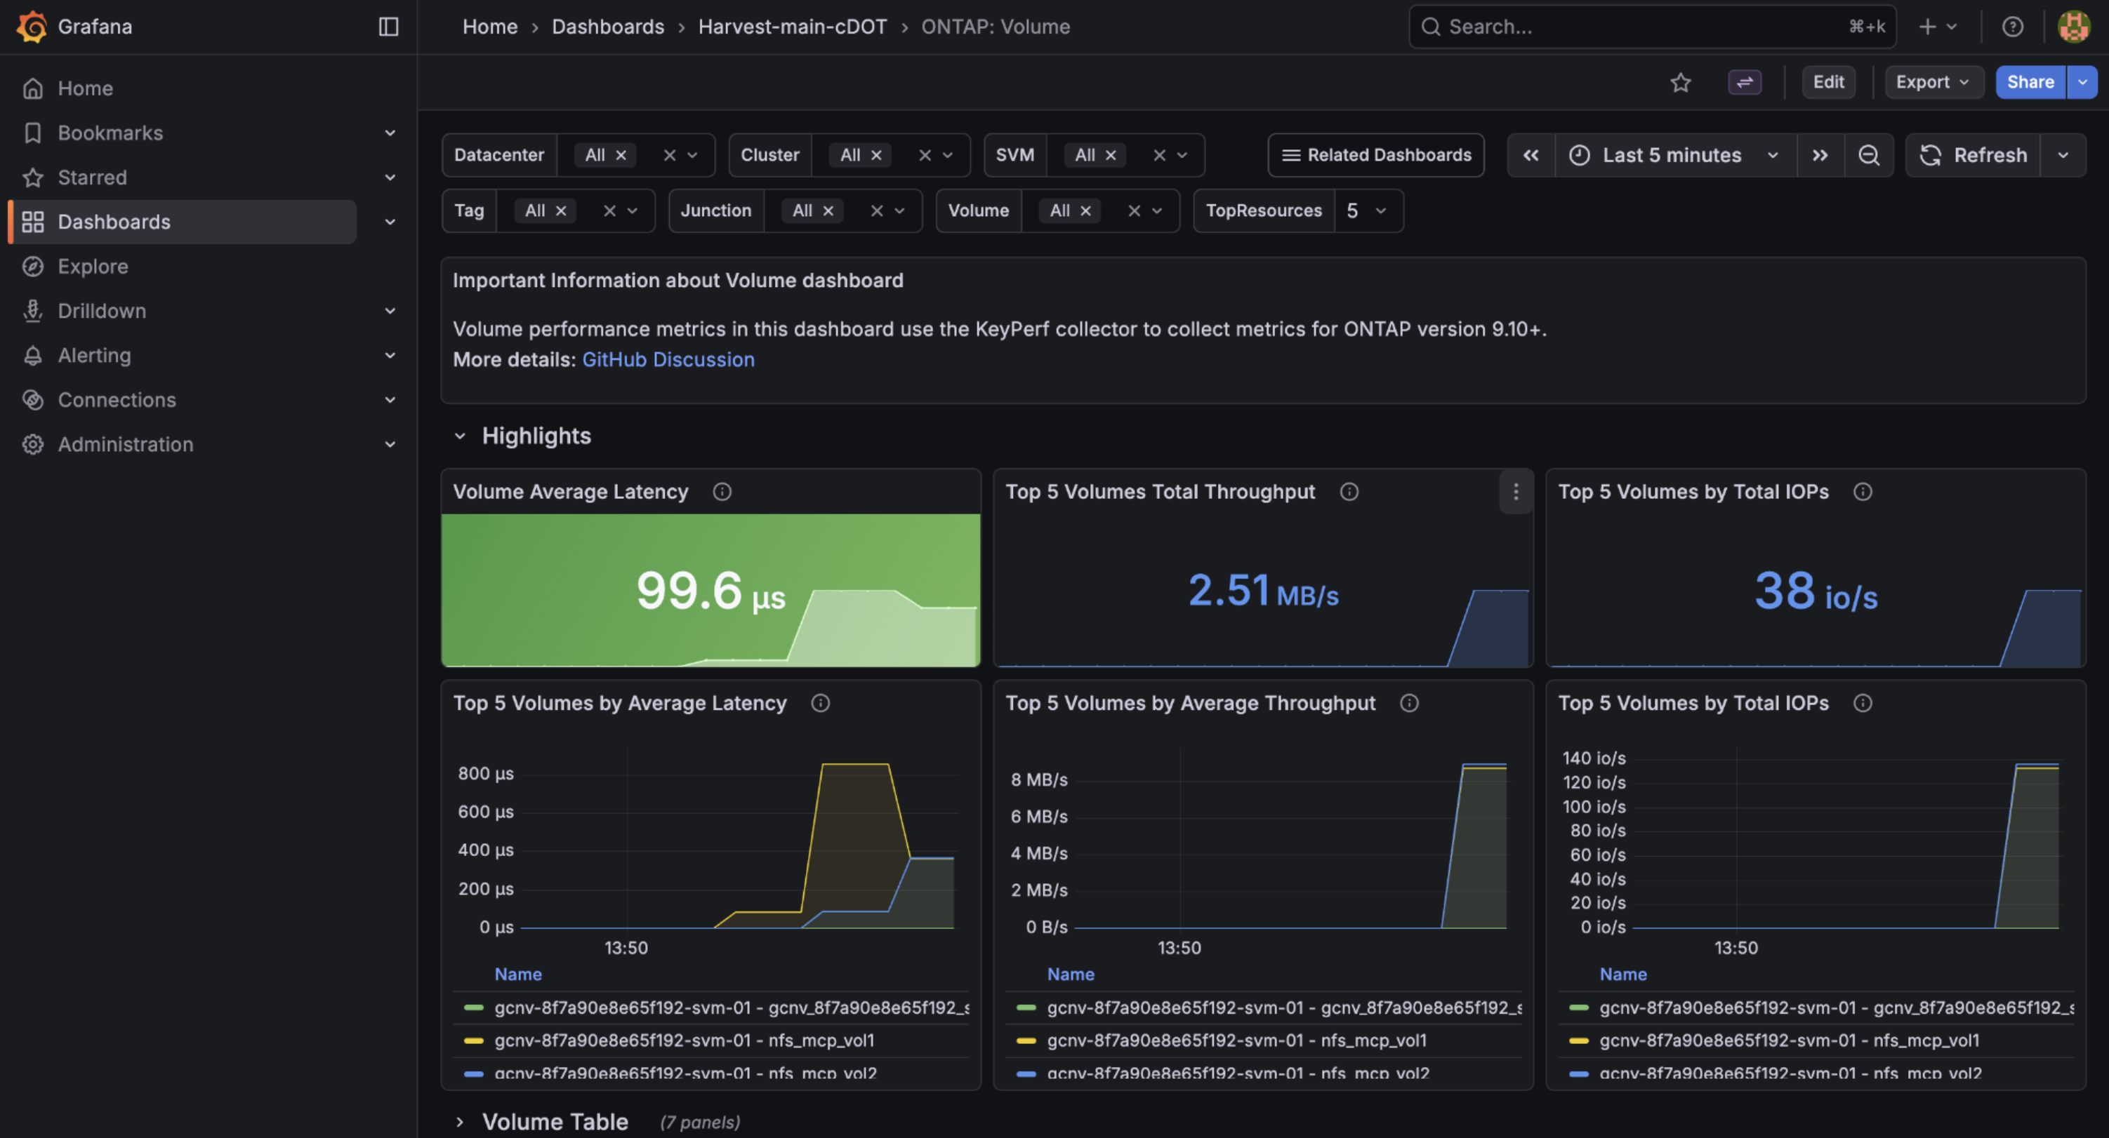Open the TopResources dropdown

(1368, 210)
